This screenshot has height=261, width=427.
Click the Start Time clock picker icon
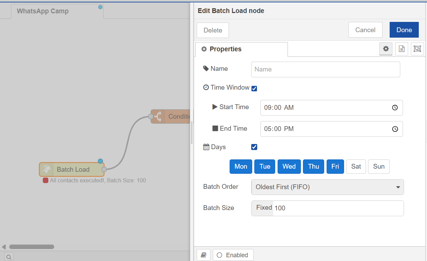coord(395,108)
